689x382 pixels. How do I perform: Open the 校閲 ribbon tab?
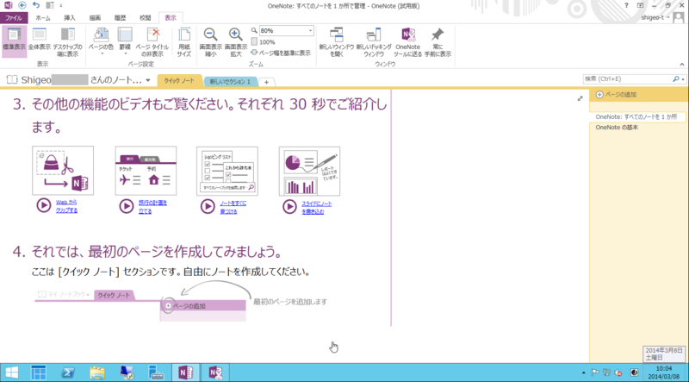pyautogui.click(x=145, y=18)
